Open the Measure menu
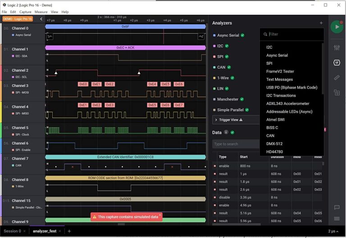Image resolution: width=346 pixels, height=238 pixels. 41,12
